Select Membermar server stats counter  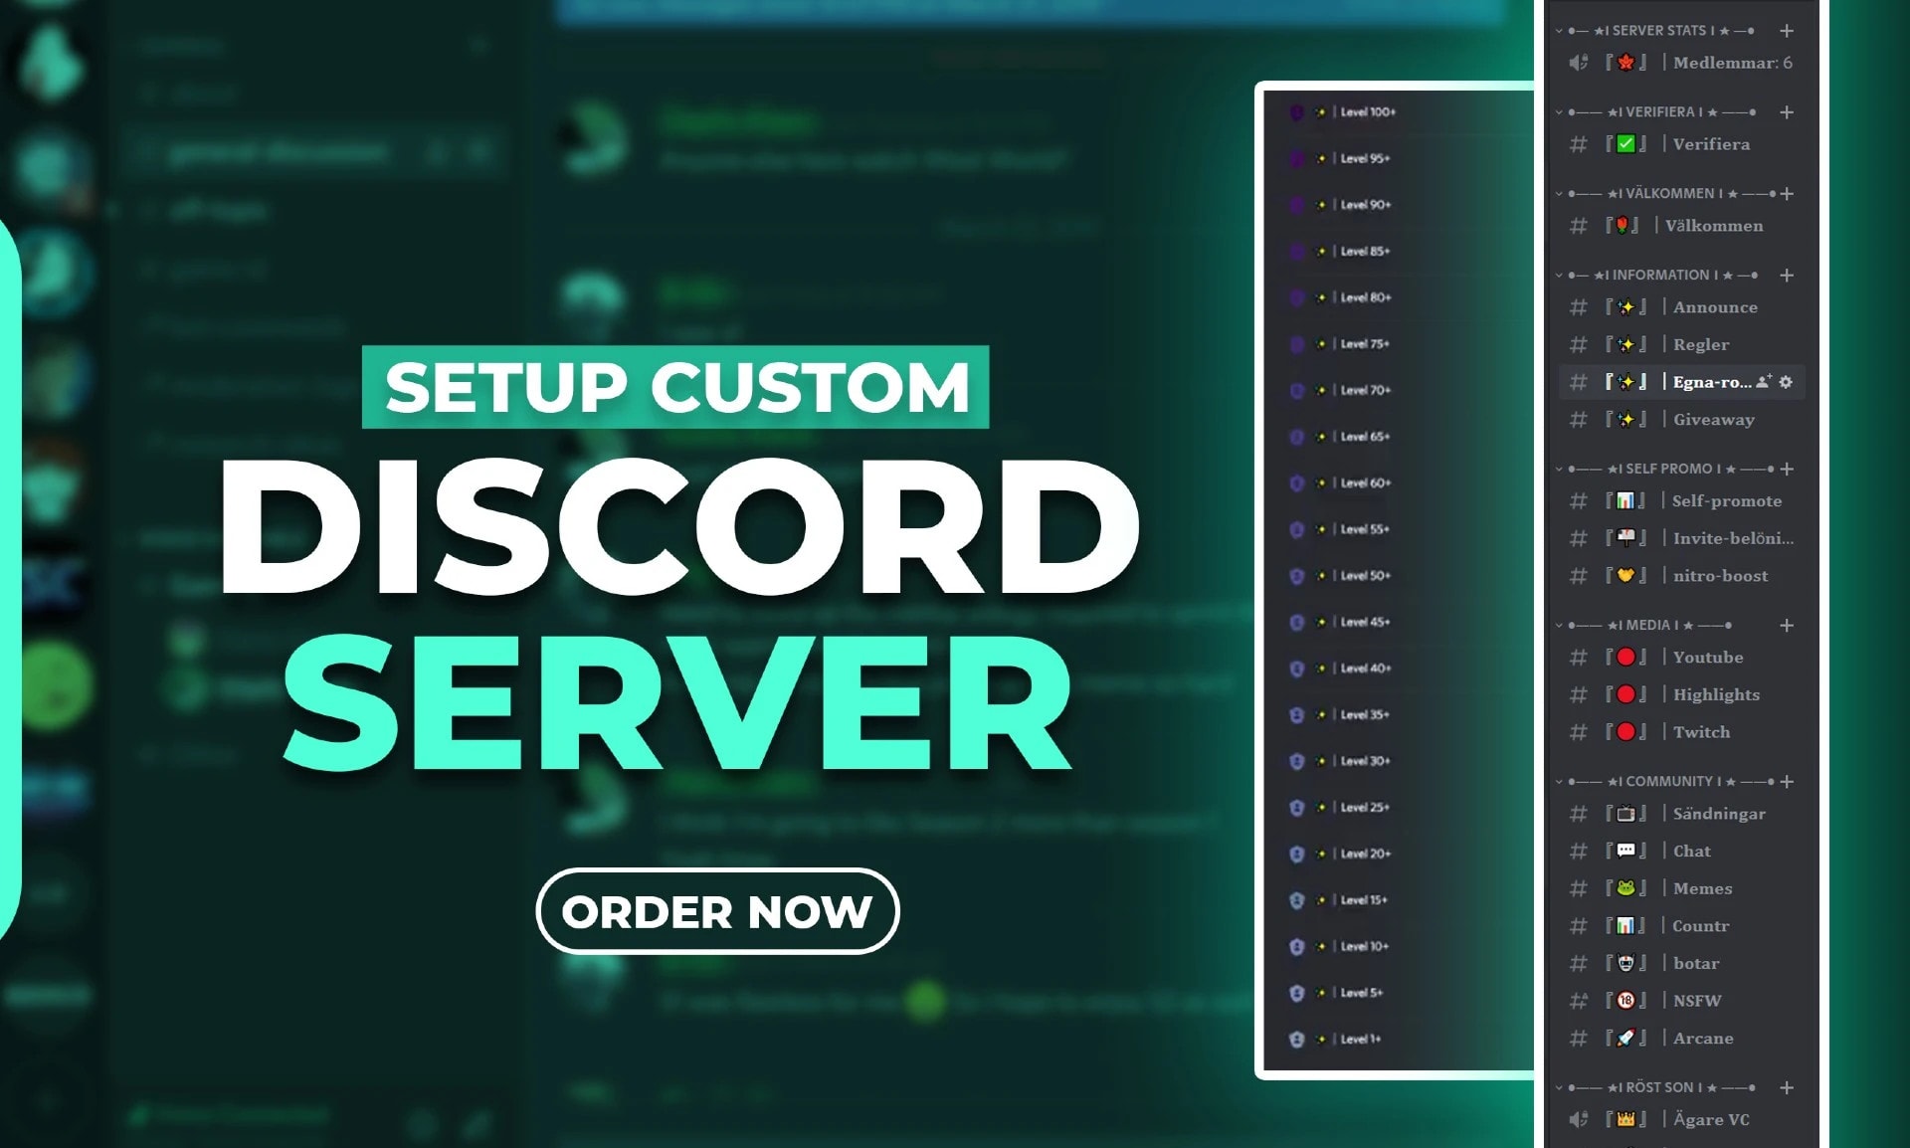pyautogui.click(x=1705, y=63)
